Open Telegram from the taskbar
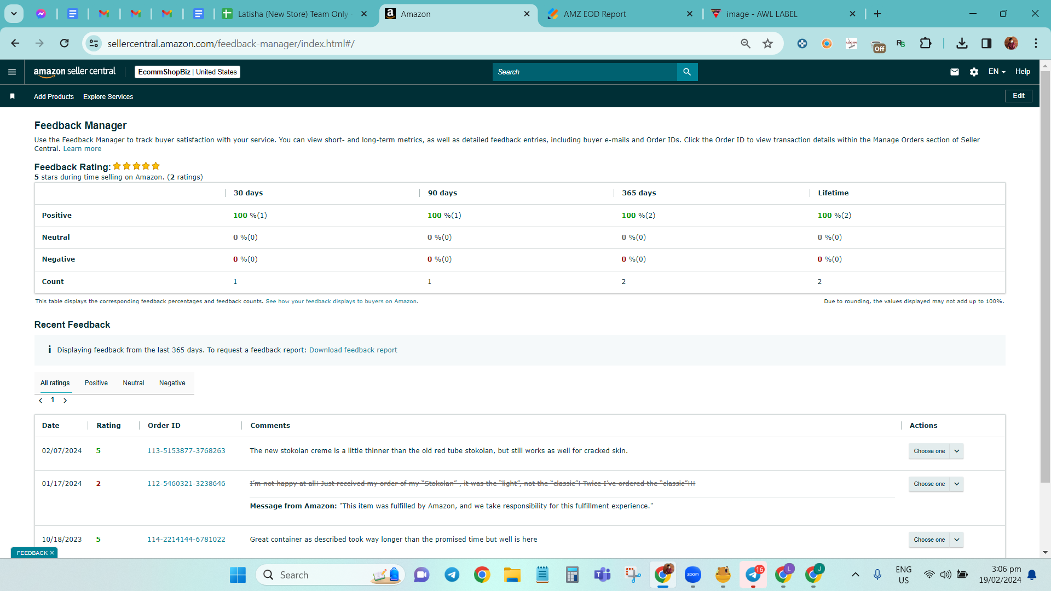Screen dimensions: 1051x591 pyautogui.click(x=452, y=575)
